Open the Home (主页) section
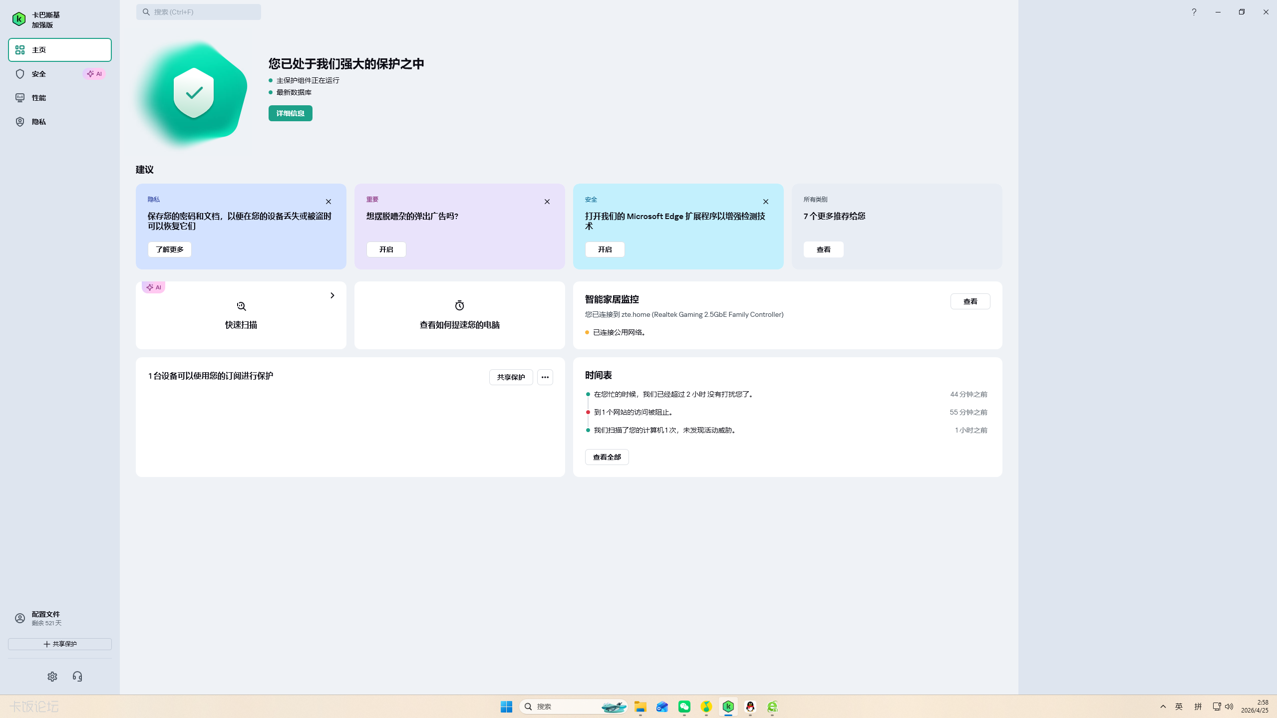Screen dimensions: 1277x718 [60, 50]
